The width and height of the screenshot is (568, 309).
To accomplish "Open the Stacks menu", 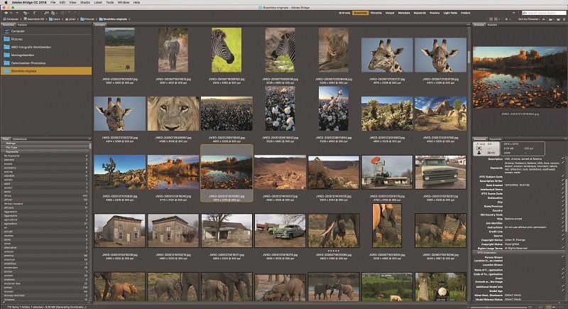I will pos(85,2).
